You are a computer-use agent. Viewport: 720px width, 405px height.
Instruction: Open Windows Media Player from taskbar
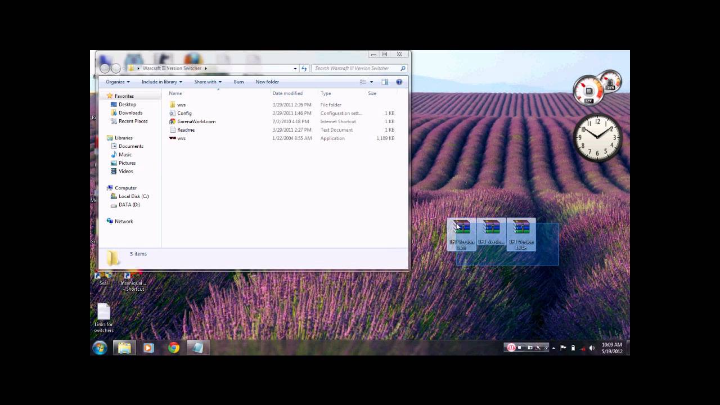[148, 348]
